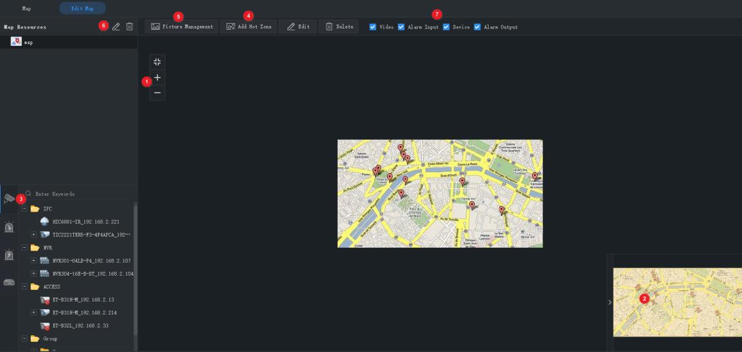Open the upper alarm siren sidebar tab
Screen dimensions: 742x352
[x=9, y=226]
